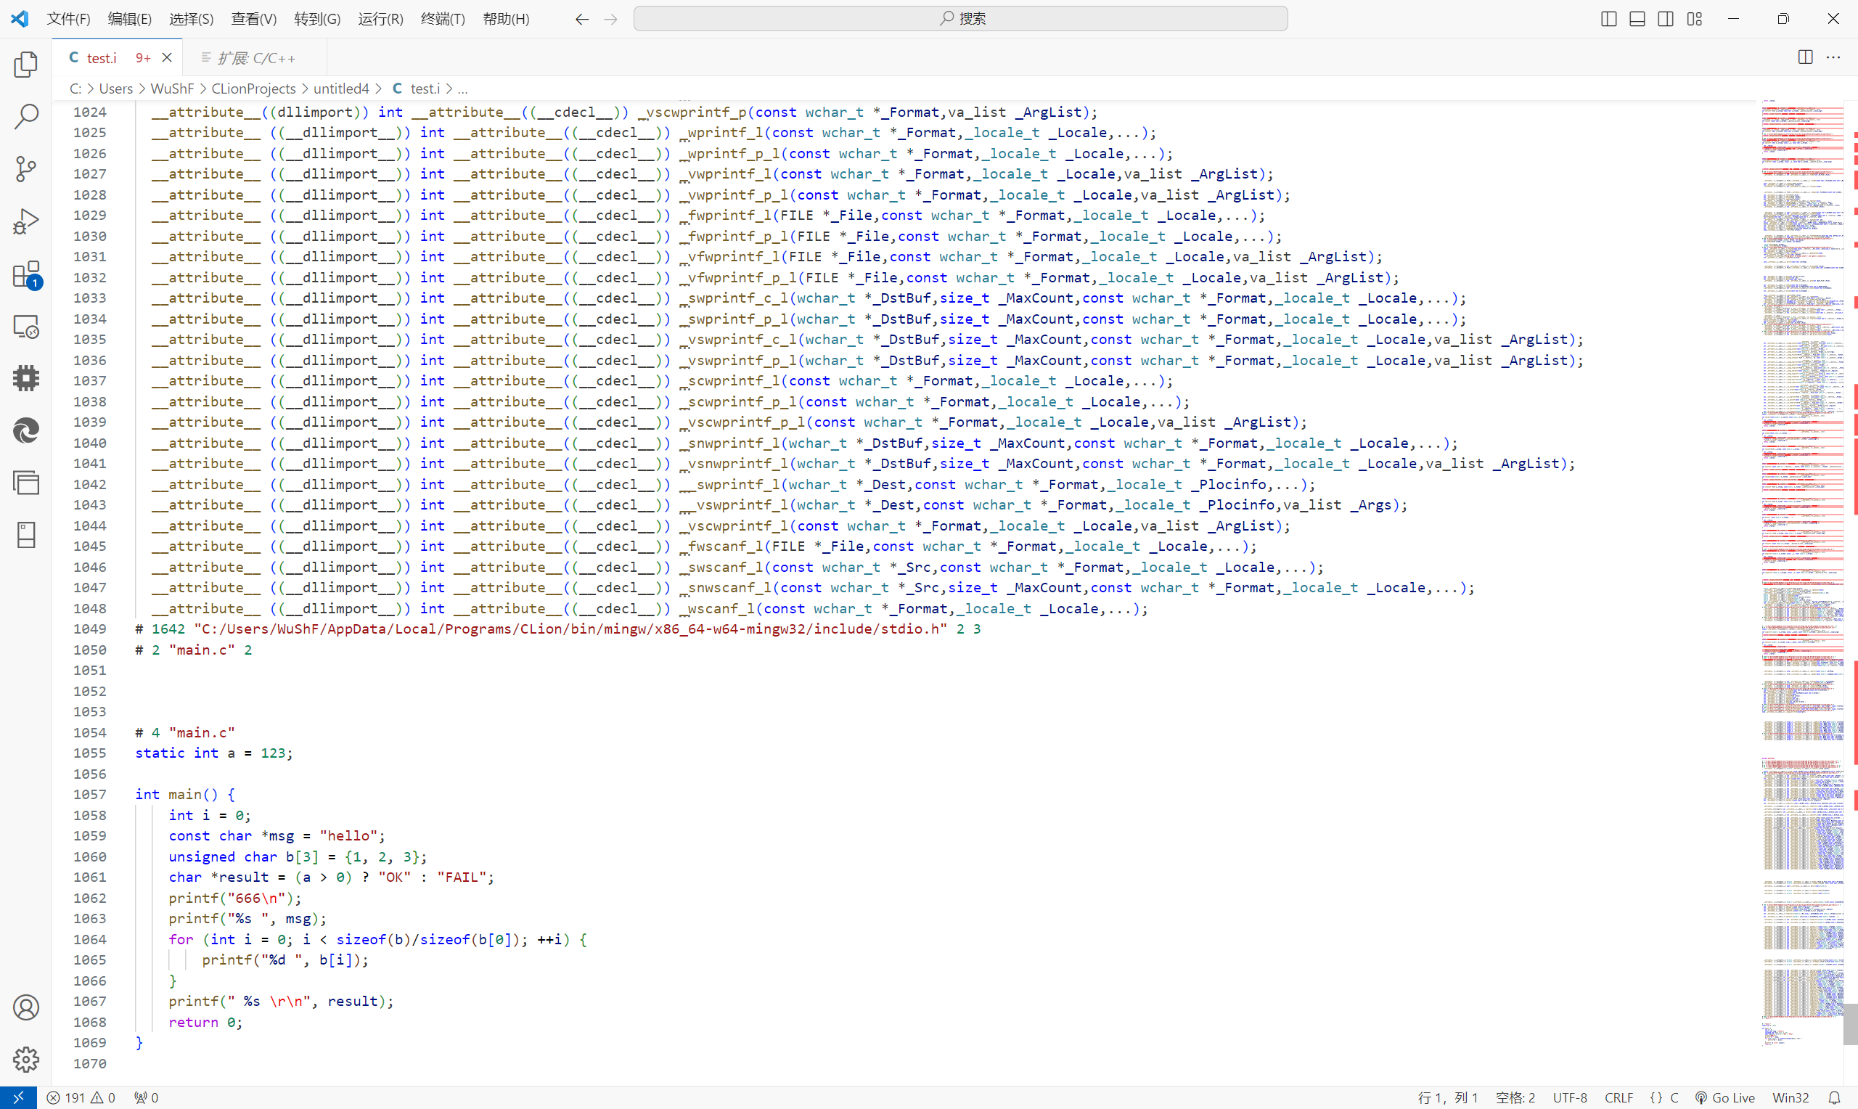Change indentation setting 空格: 2
This screenshot has height=1109, width=1858.
tap(1515, 1097)
